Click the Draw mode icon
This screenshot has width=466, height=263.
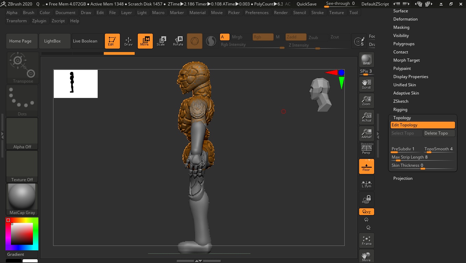pyautogui.click(x=128, y=41)
